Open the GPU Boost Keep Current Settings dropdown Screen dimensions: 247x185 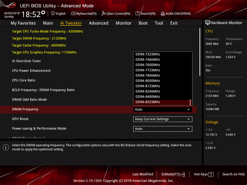click(163, 119)
